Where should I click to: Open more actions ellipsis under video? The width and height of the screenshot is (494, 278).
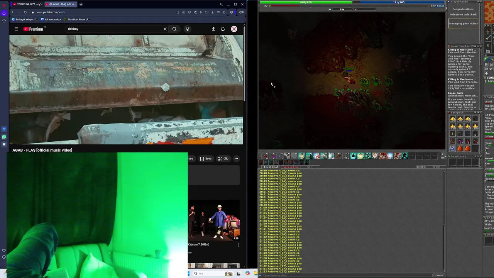pos(236,158)
